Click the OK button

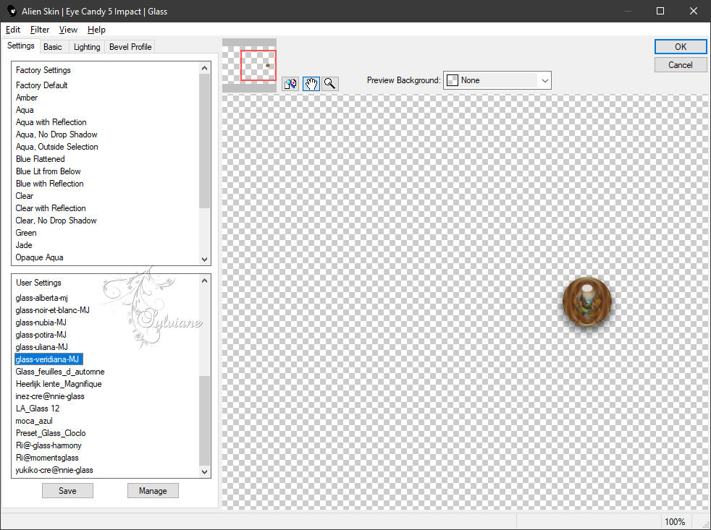tap(680, 47)
